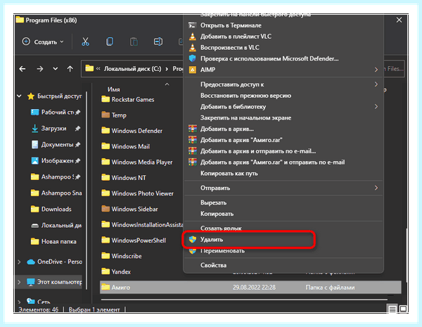Open Изображения in quick access

coord(56,160)
